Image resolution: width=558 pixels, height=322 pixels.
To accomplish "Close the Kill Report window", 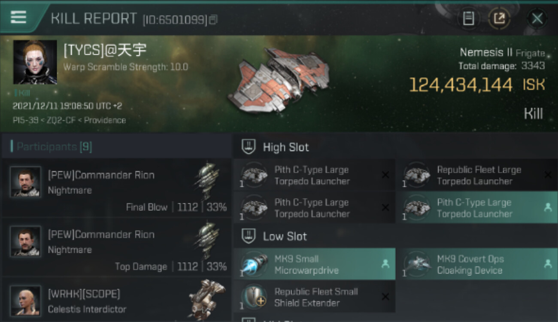I will tap(537, 18).
